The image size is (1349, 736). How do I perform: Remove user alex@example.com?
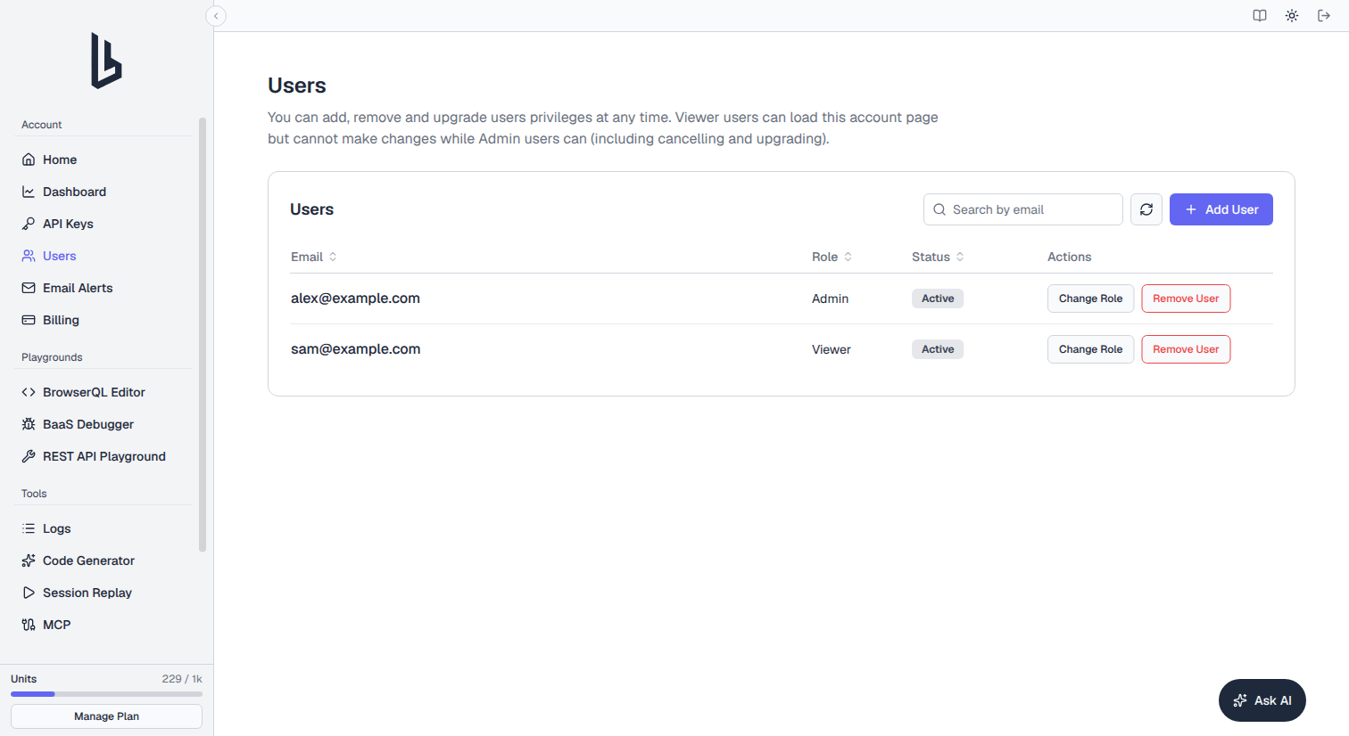click(x=1186, y=298)
